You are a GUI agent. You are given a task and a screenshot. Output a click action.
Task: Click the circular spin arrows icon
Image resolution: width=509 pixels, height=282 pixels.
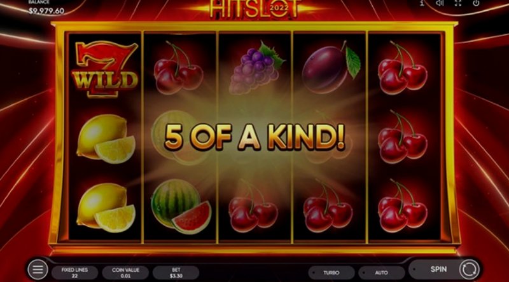coord(468,269)
